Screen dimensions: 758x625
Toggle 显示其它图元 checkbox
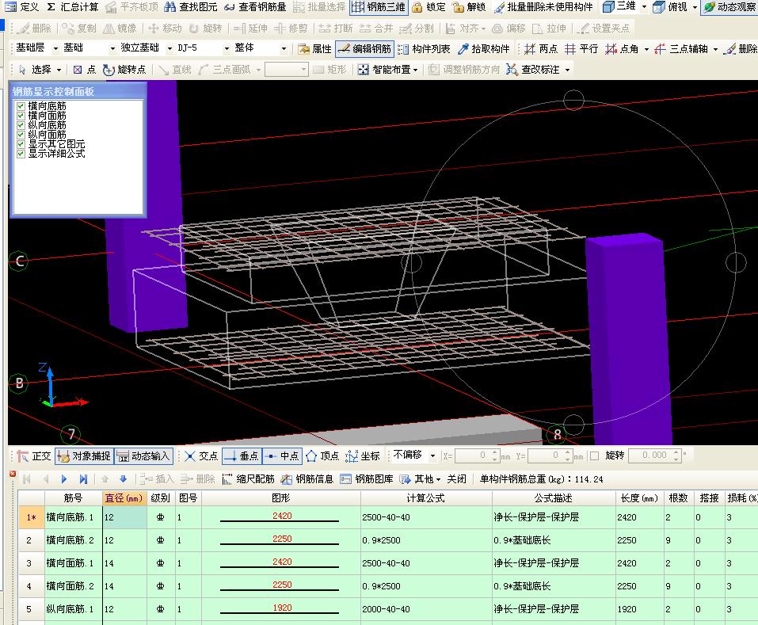tap(21, 144)
